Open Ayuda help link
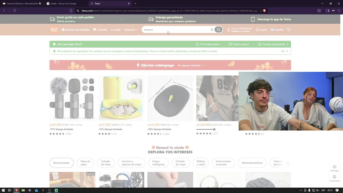 (261, 30)
